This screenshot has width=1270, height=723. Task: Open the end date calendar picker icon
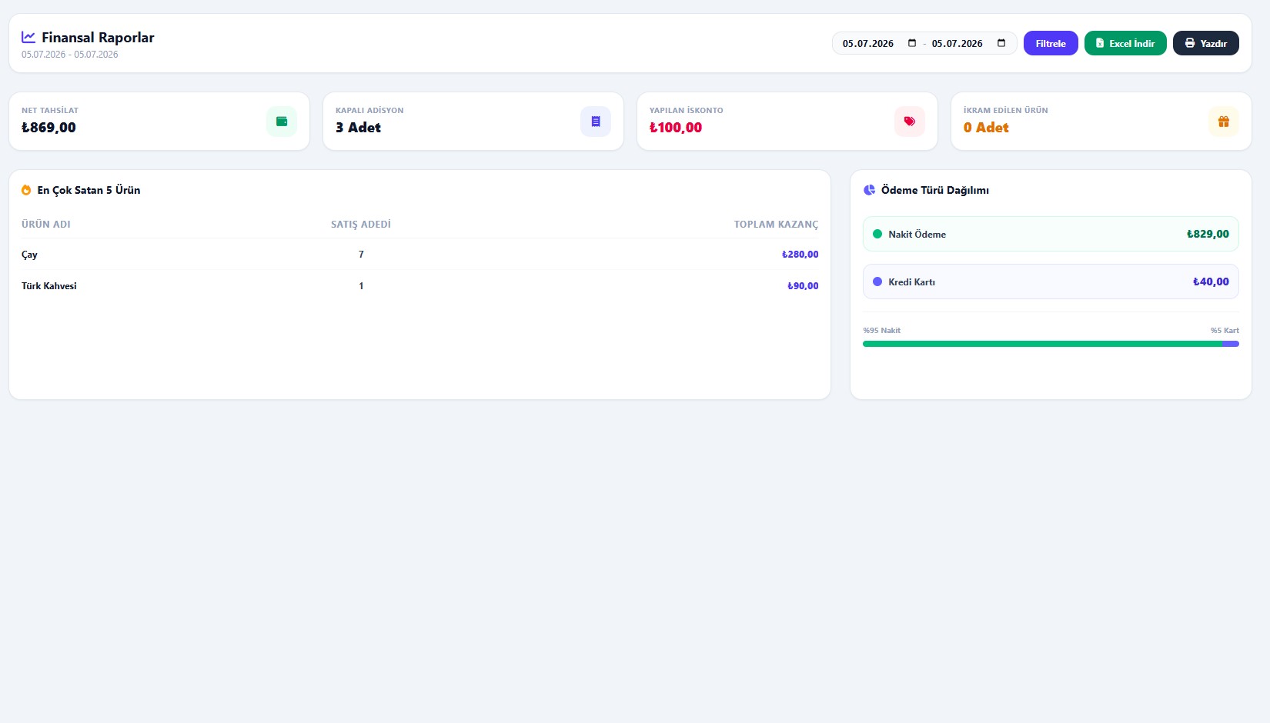tap(1001, 43)
